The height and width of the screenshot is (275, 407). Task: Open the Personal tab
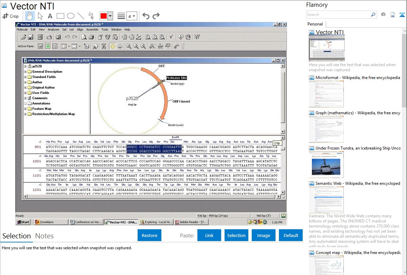click(315, 24)
